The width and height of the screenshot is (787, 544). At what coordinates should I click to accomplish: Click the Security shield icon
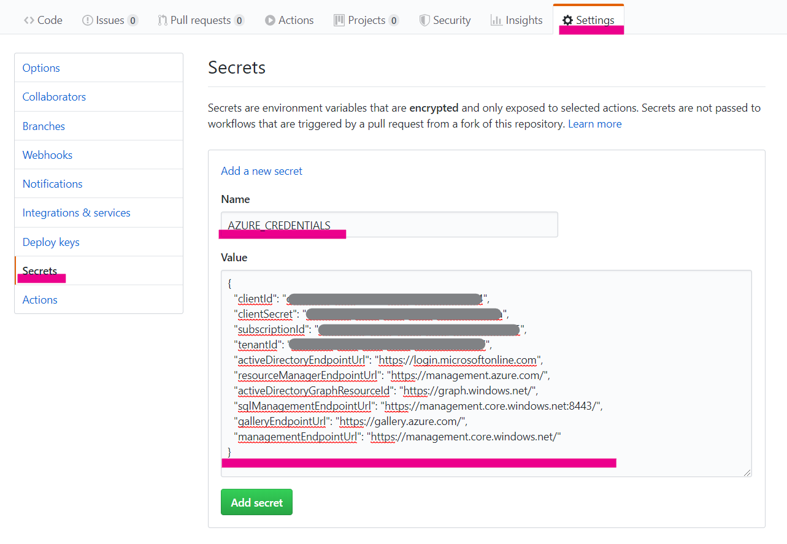(424, 20)
